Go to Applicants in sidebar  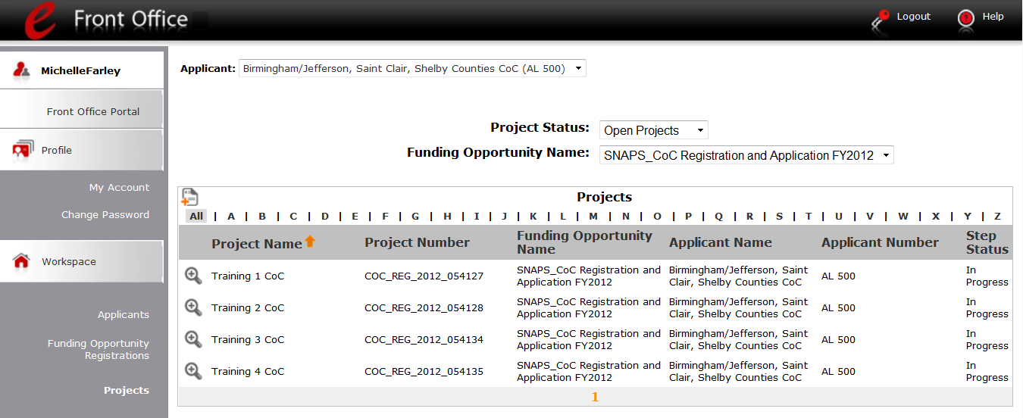[x=124, y=314]
